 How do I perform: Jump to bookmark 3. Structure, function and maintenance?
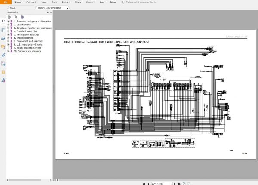click(x=33, y=28)
